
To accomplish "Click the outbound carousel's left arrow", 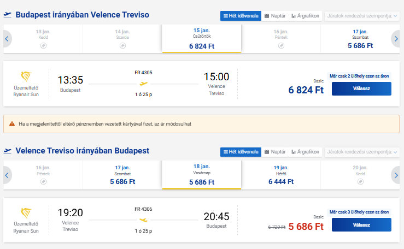I will [x=7, y=39].
